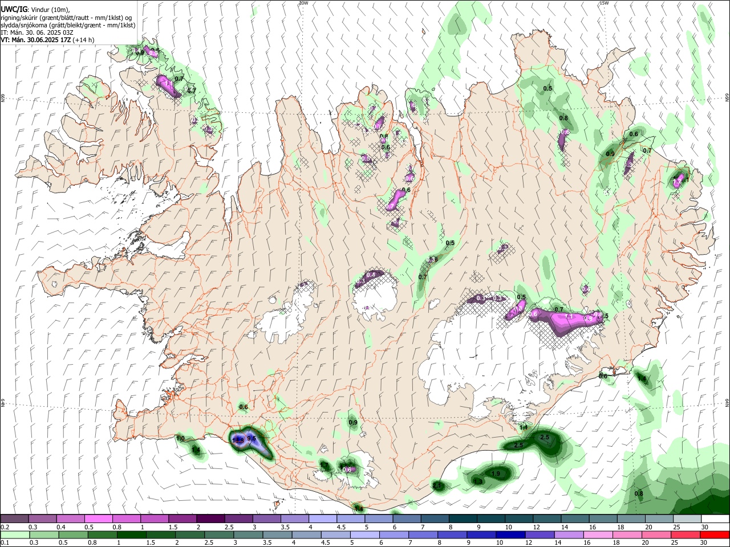
Task: Select the dark teal 8 swatch in upper legend
Action: pyautogui.click(x=462, y=519)
